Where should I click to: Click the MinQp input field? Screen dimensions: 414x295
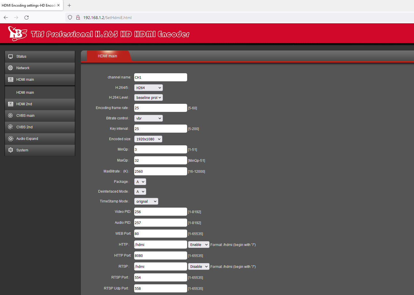point(161,149)
